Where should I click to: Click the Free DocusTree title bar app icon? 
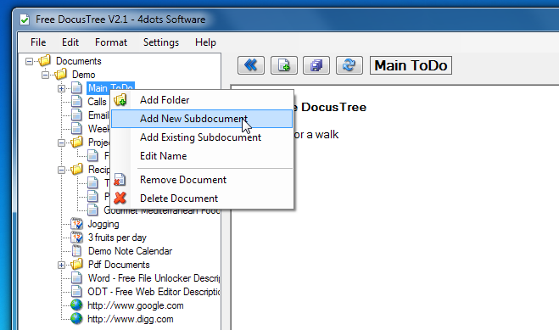25,20
